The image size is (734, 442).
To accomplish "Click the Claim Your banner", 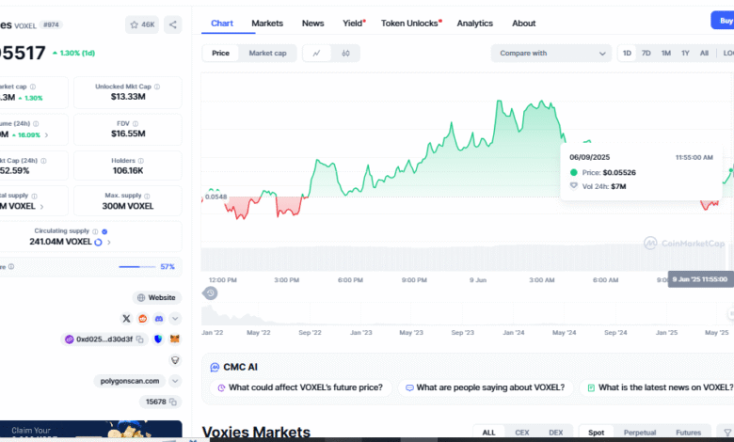I will 91,430.
